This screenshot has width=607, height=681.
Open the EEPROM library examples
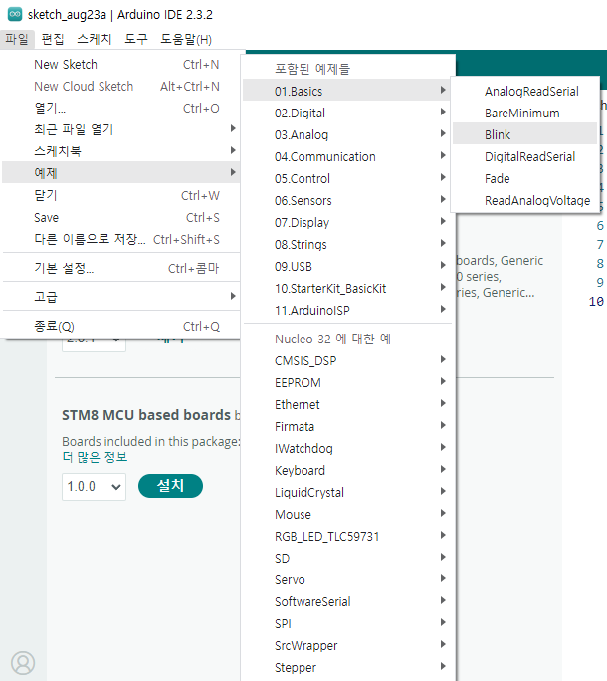click(347, 382)
